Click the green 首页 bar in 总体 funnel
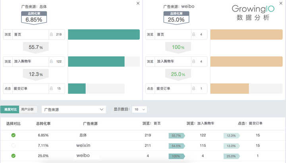This screenshot has width=286, height=163. click(104, 35)
